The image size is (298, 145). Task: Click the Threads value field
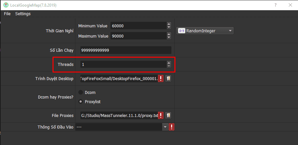click(x=124, y=65)
